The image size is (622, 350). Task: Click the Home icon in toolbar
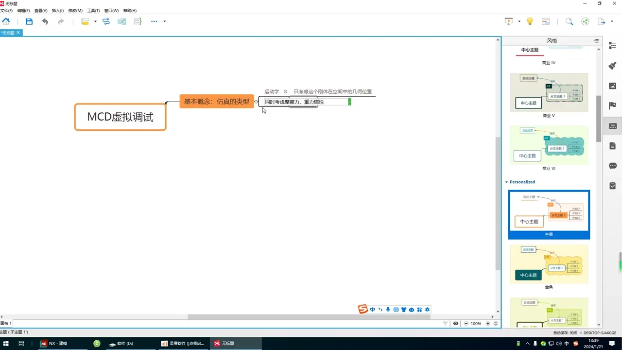tap(6, 21)
